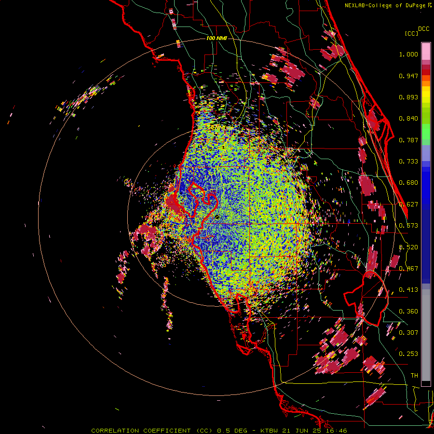This screenshot has height=434, width=434.
Task: Click the CORRELATION COEFFICIENT caption text
Action: click(141, 431)
